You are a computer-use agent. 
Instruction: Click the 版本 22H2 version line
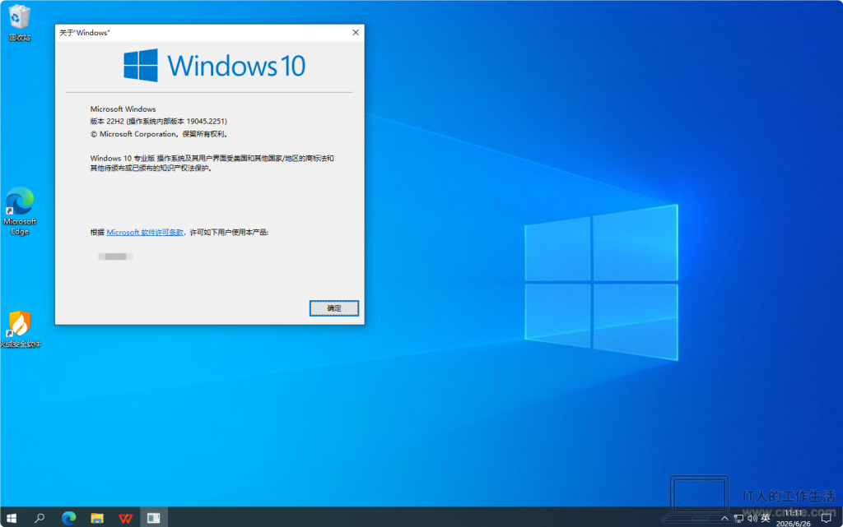159,122
